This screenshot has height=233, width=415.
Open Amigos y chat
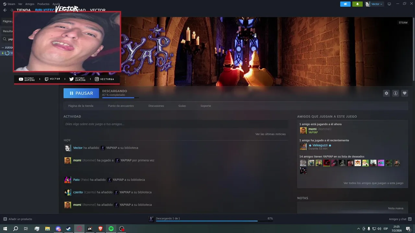397,219
